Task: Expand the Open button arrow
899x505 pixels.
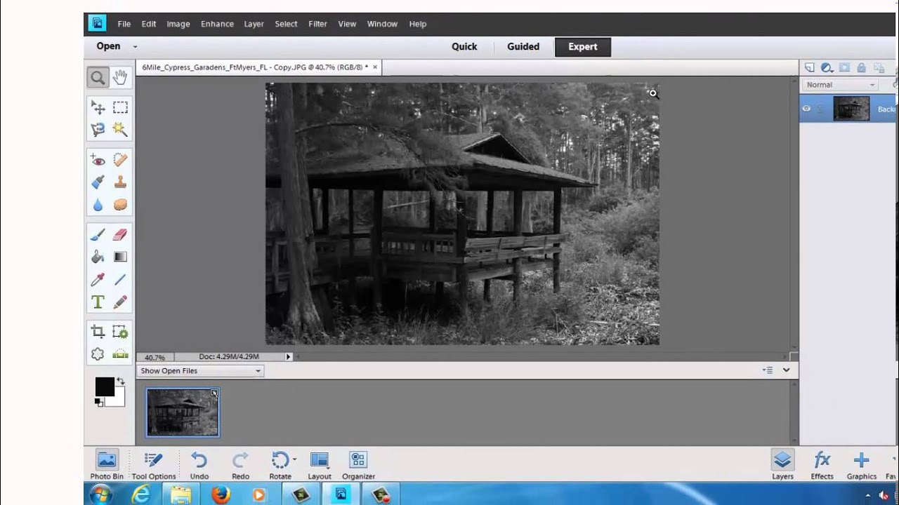Action: (135, 47)
